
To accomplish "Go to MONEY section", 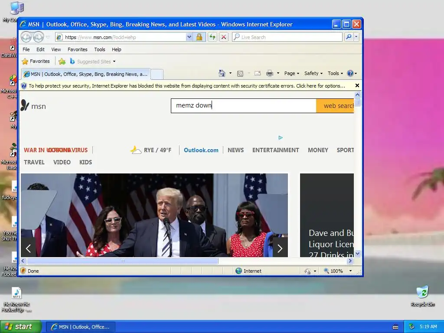I will point(318,150).
